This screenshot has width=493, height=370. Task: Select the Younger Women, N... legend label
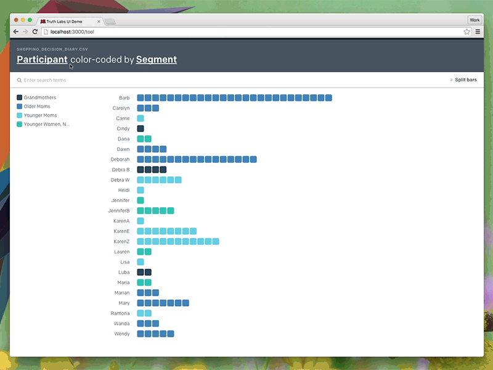coord(47,124)
